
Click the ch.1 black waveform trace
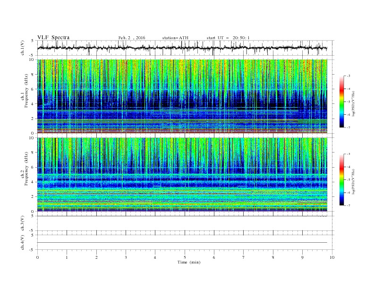pos(182,48)
